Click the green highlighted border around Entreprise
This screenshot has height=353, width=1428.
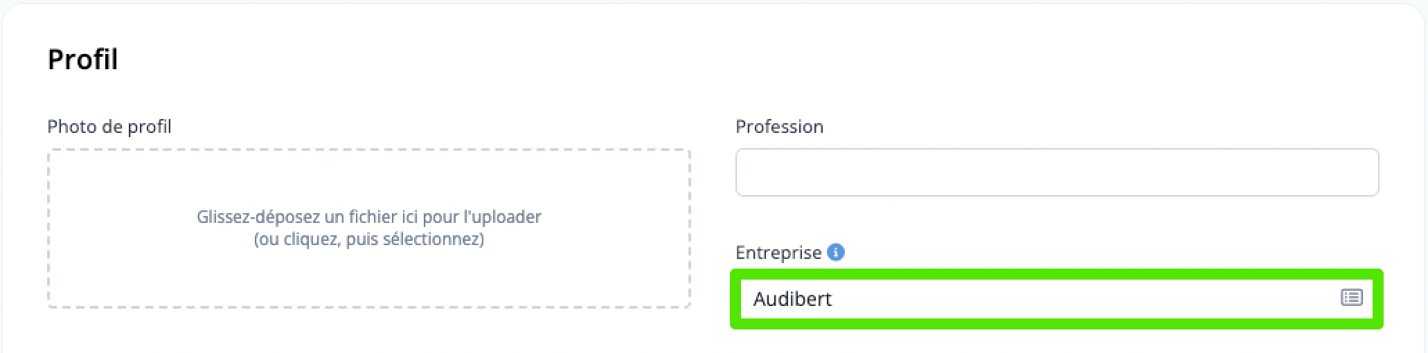1057,274
